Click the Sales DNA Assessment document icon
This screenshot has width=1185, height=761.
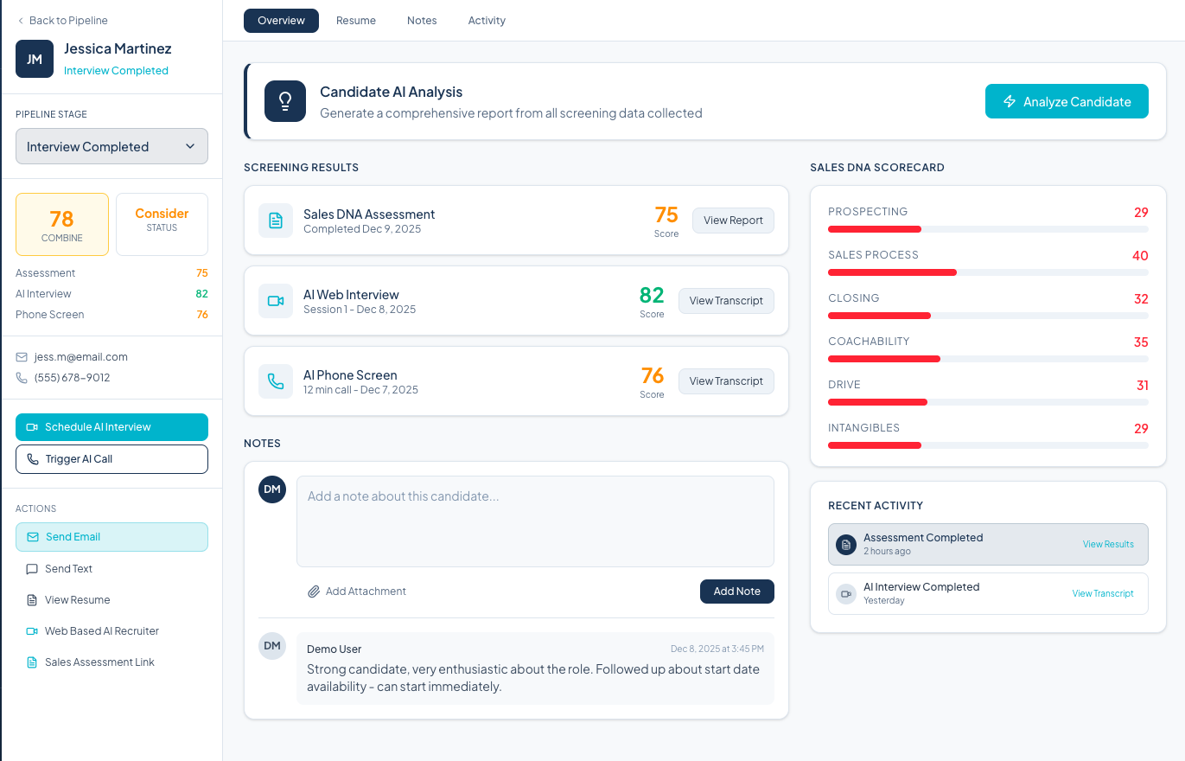tap(276, 221)
